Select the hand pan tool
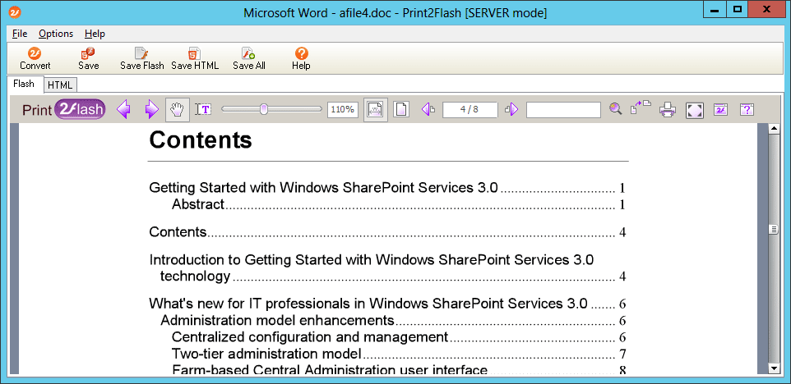This screenshot has width=791, height=384. [x=177, y=109]
